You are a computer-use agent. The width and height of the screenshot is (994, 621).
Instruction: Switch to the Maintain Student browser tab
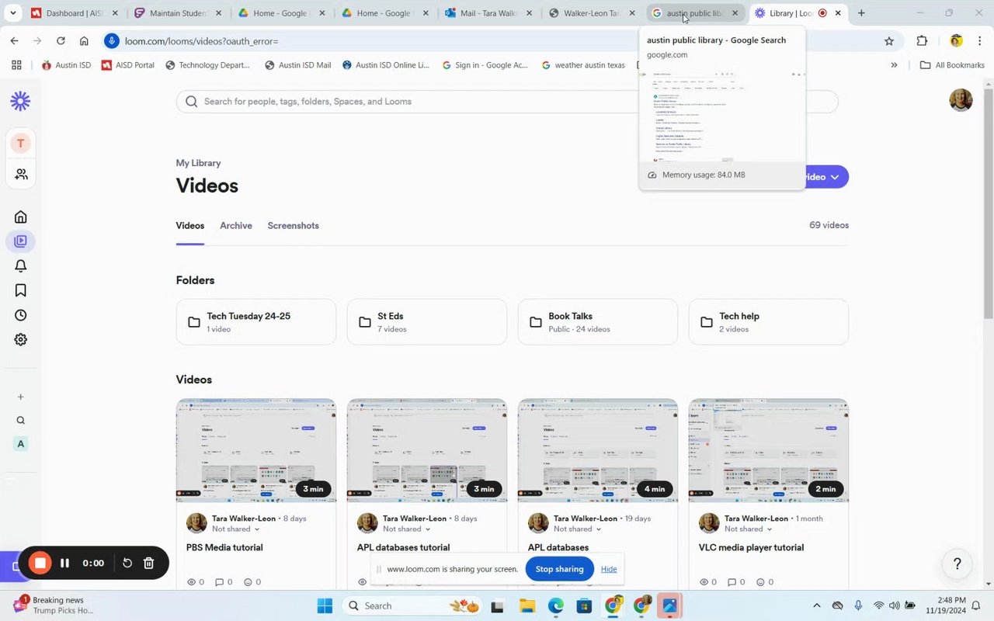[178, 13]
